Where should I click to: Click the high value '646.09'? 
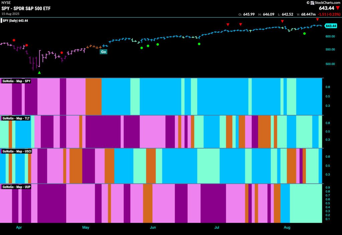pyautogui.click(x=269, y=14)
